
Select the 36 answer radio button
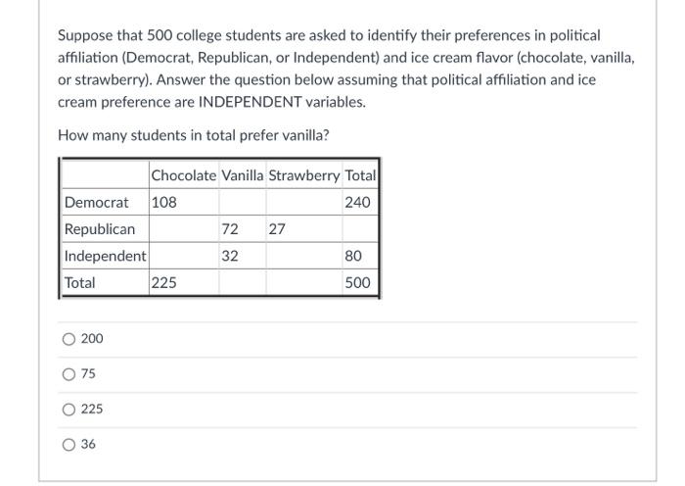click(69, 445)
